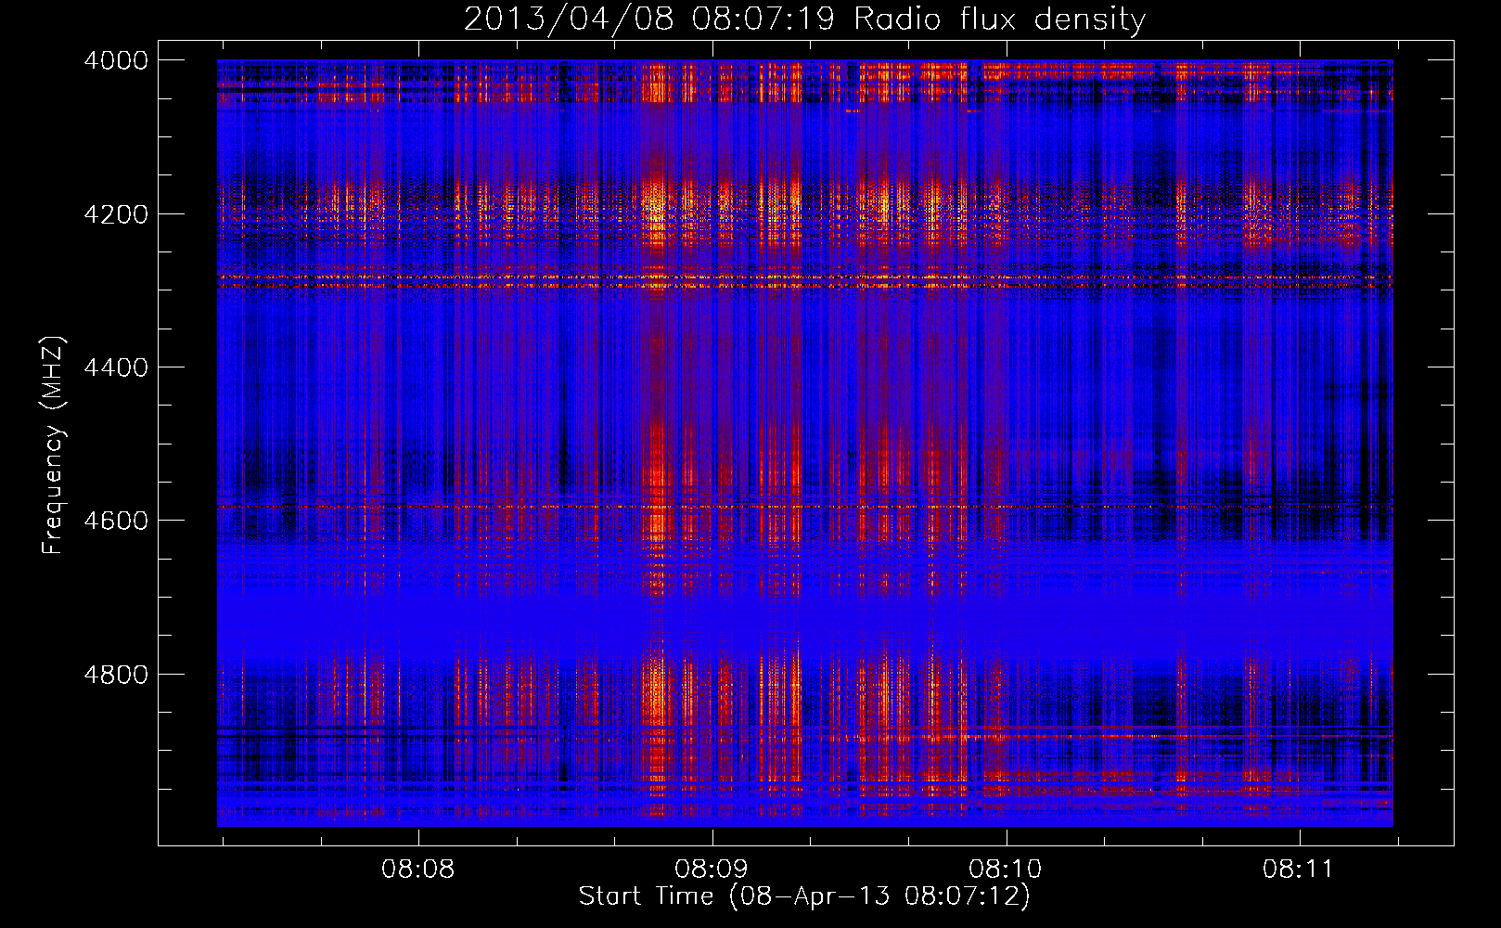Click the plot title "2013/04/08 08:07:19 Radio flux density"
Image resolution: width=1501 pixels, height=928 pixels.
tap(804, 19)
